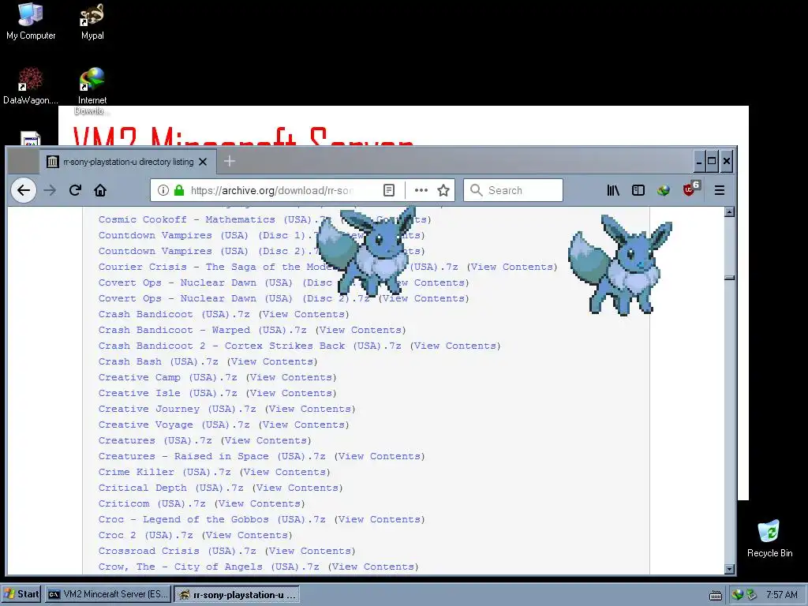The image size is (808, 606).
Task: Click the Internet Download Manager toolbar icon
Action: coord(663,190)
